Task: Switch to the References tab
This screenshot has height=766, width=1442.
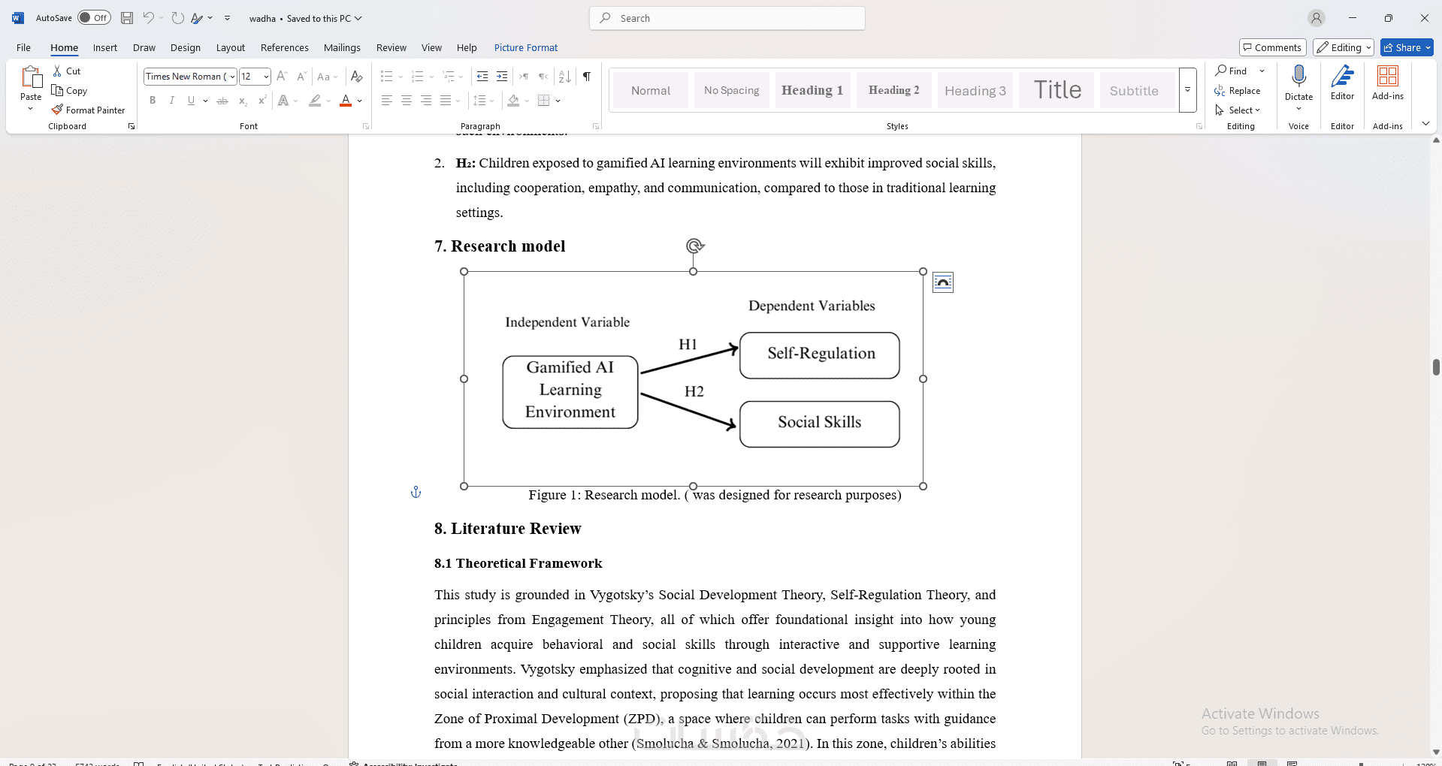Action: coord(285,47)
